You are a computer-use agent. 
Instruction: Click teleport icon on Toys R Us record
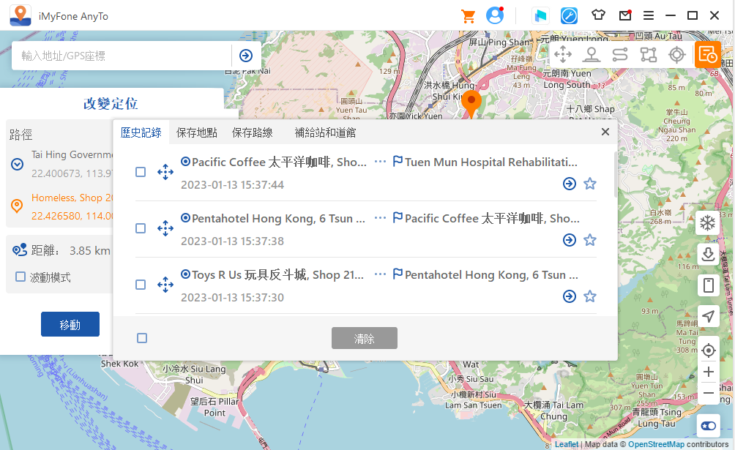pos(165,285)
